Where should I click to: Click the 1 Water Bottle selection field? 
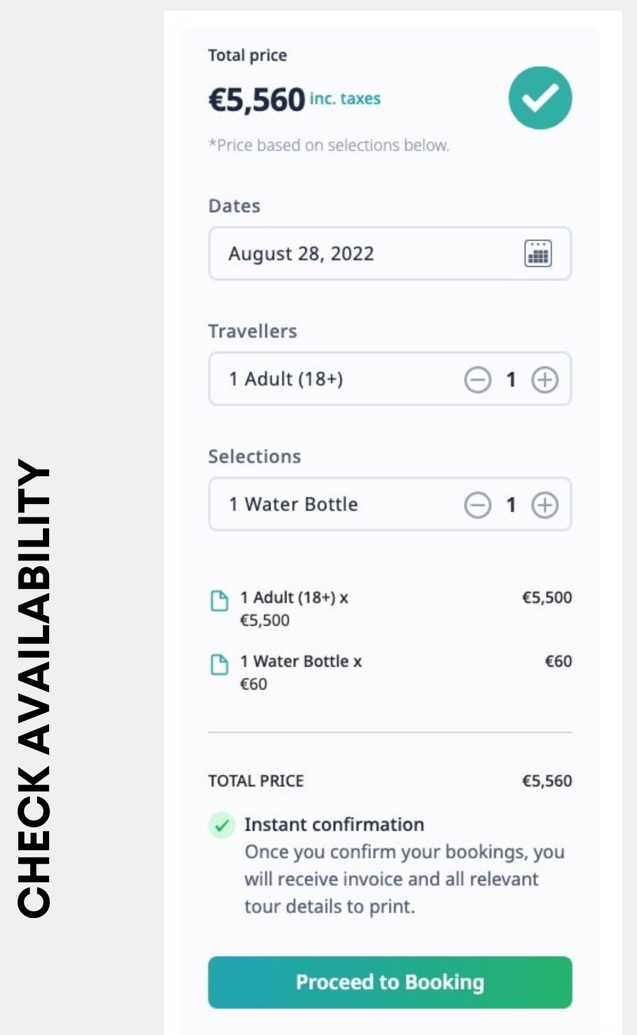(x=390, y=504)
